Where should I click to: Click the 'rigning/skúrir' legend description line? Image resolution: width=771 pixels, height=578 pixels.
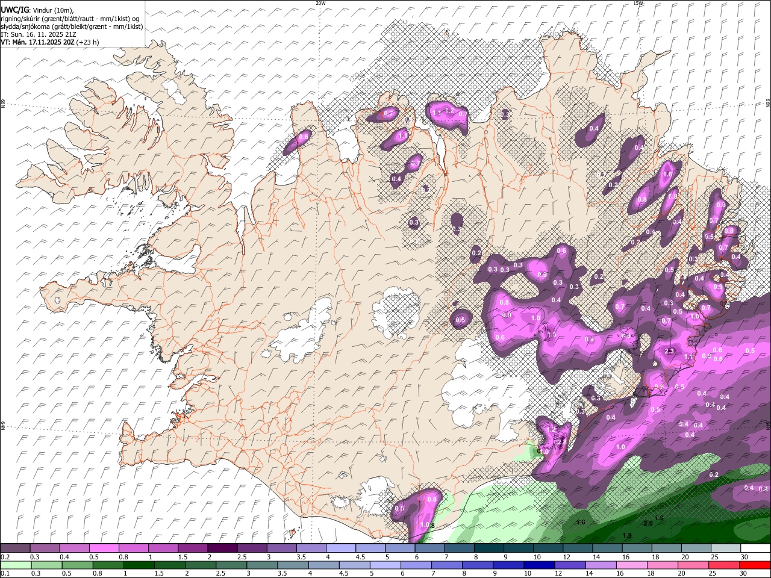pos(70,19)
